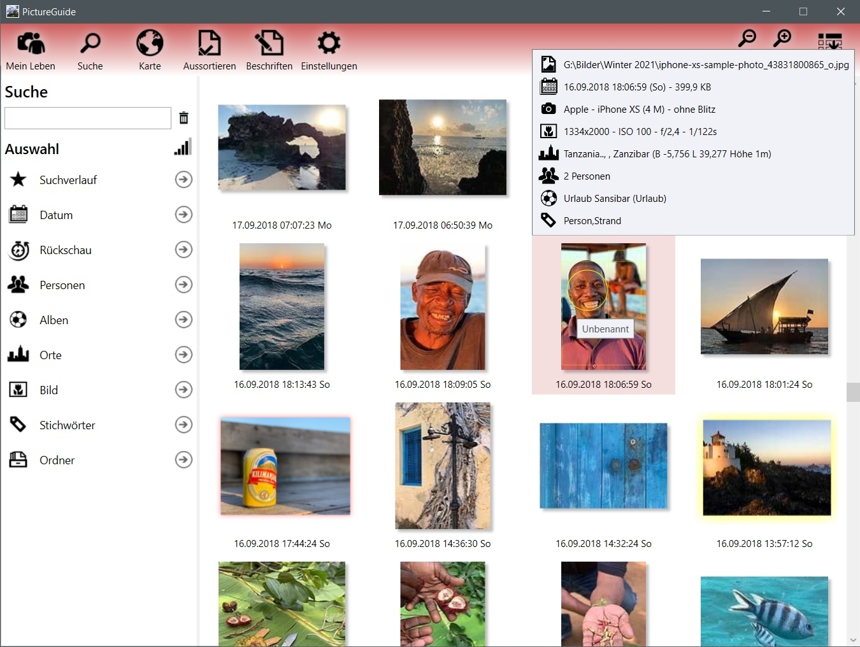This screenshot has height=647, width=860.
Task: Click the 2 Personen line in popup
Action: click(587, 176)
